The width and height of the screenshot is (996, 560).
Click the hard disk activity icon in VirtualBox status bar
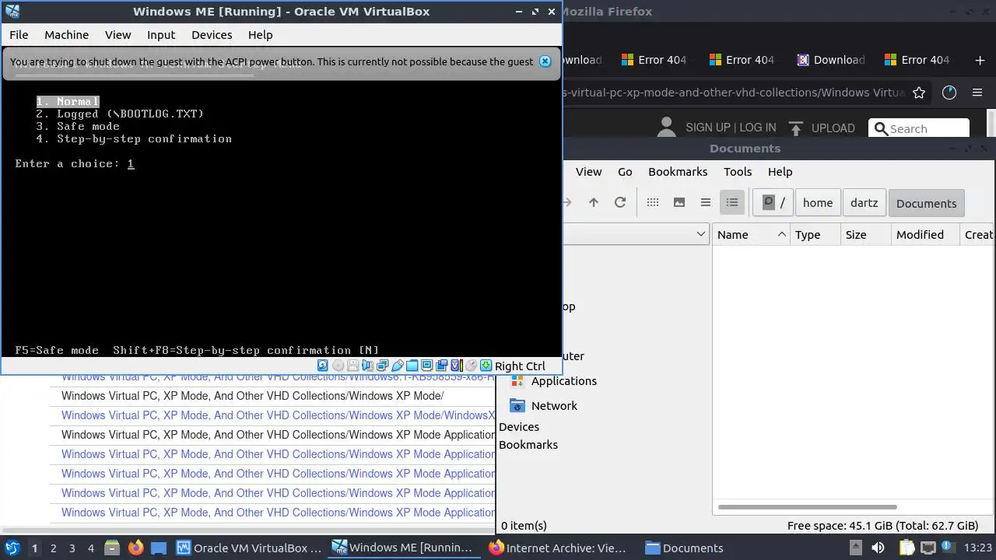tap(323, 366)
